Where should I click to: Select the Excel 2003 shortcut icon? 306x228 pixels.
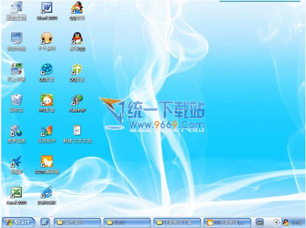click(16, 196)
